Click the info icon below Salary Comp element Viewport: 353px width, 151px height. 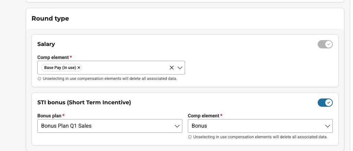[39, 79]
